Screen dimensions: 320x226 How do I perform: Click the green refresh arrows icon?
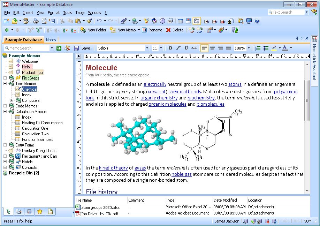(x=235, y=30)
